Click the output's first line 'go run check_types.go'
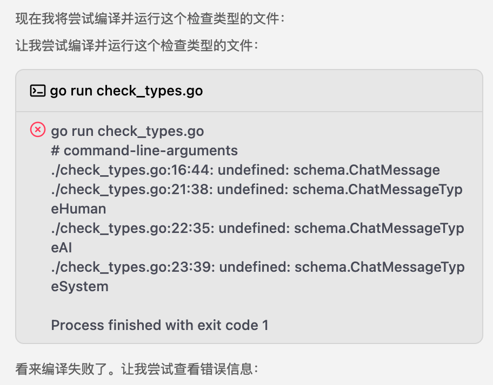493x385 pixels. click(128, 131)
